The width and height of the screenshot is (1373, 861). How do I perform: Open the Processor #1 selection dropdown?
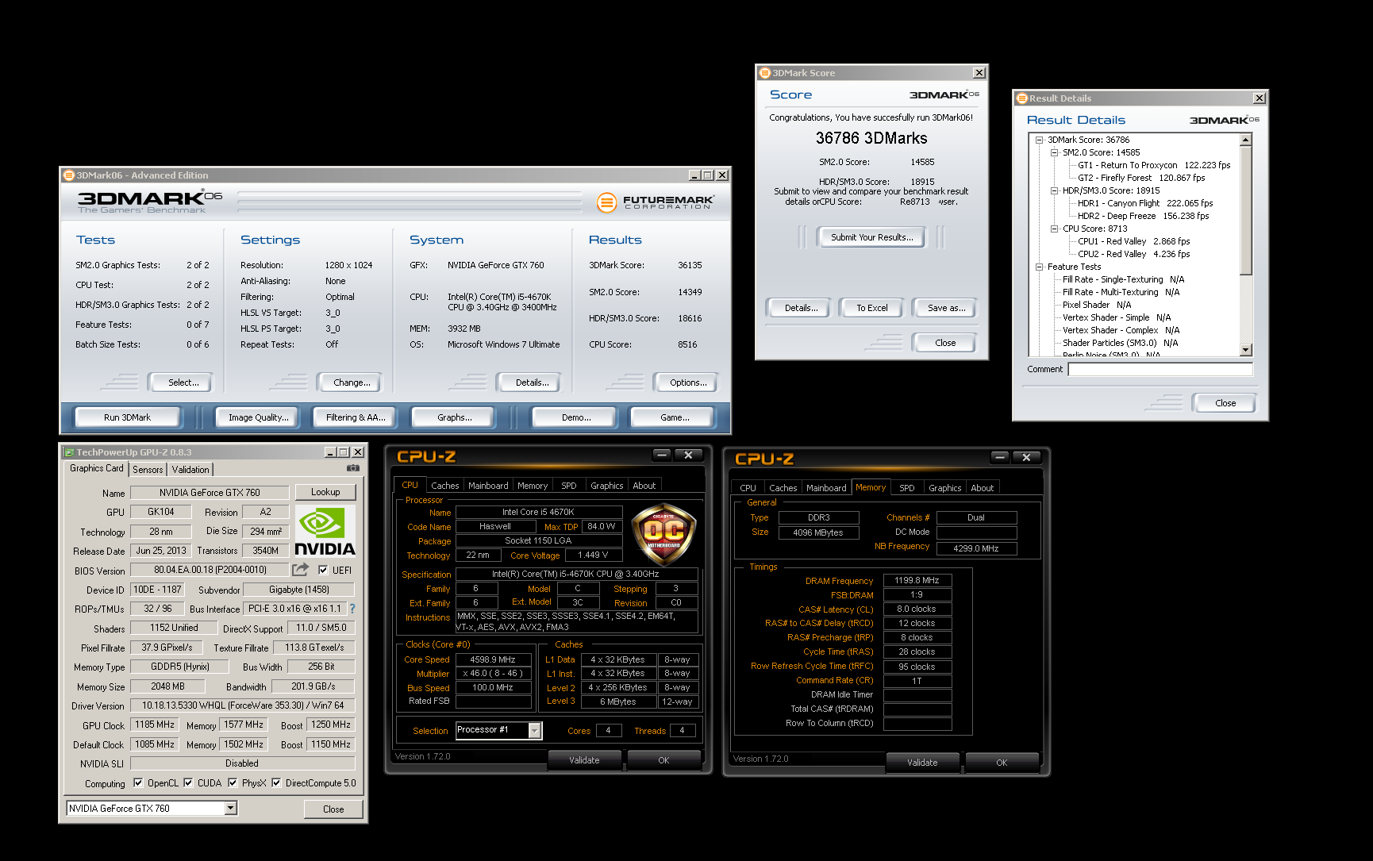pos(535,730)
